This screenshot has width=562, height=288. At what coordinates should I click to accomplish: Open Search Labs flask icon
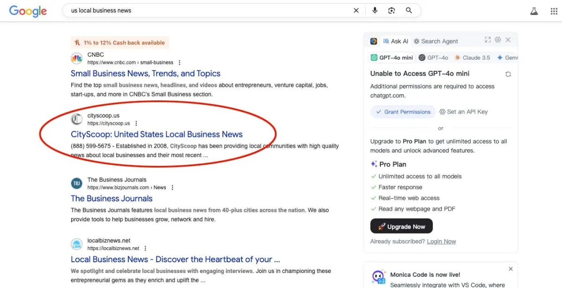pyautogui.click(x=534, y=11)
